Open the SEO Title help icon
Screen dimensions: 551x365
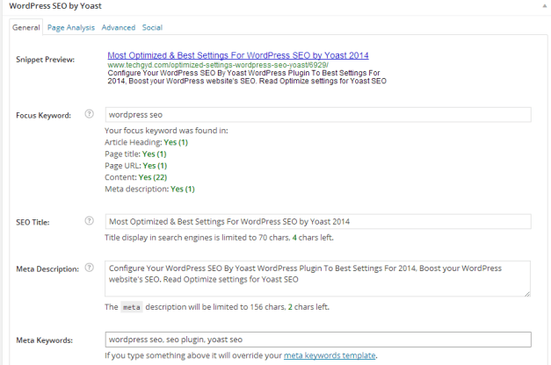click(x=90, y=221)
